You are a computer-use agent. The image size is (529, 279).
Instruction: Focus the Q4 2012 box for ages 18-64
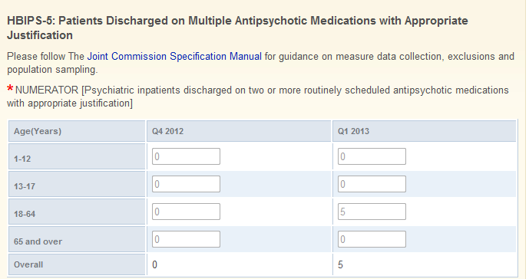click(186, 212)
